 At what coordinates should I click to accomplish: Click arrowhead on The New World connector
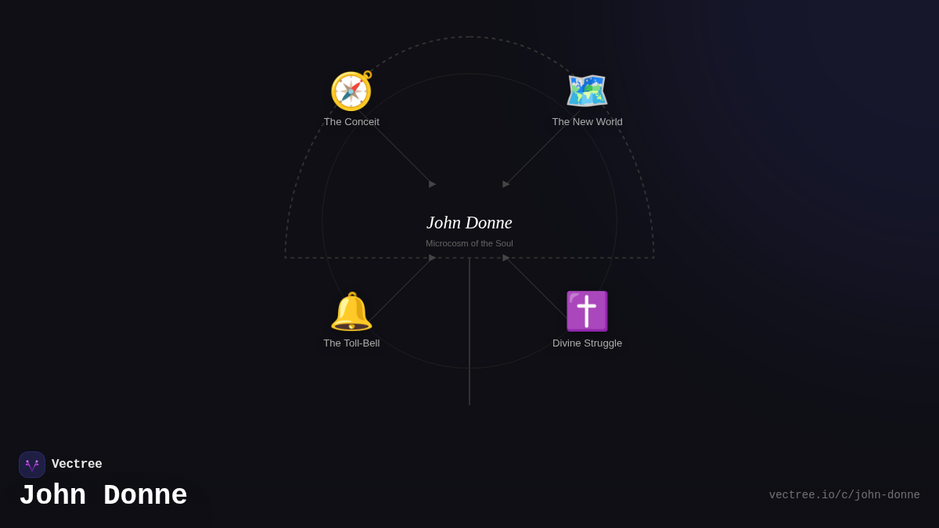point(506,184)
